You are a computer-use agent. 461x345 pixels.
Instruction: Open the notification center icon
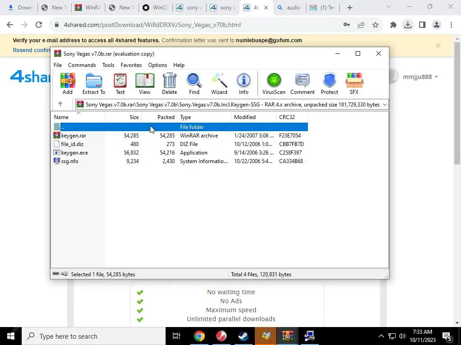(447, 336)
